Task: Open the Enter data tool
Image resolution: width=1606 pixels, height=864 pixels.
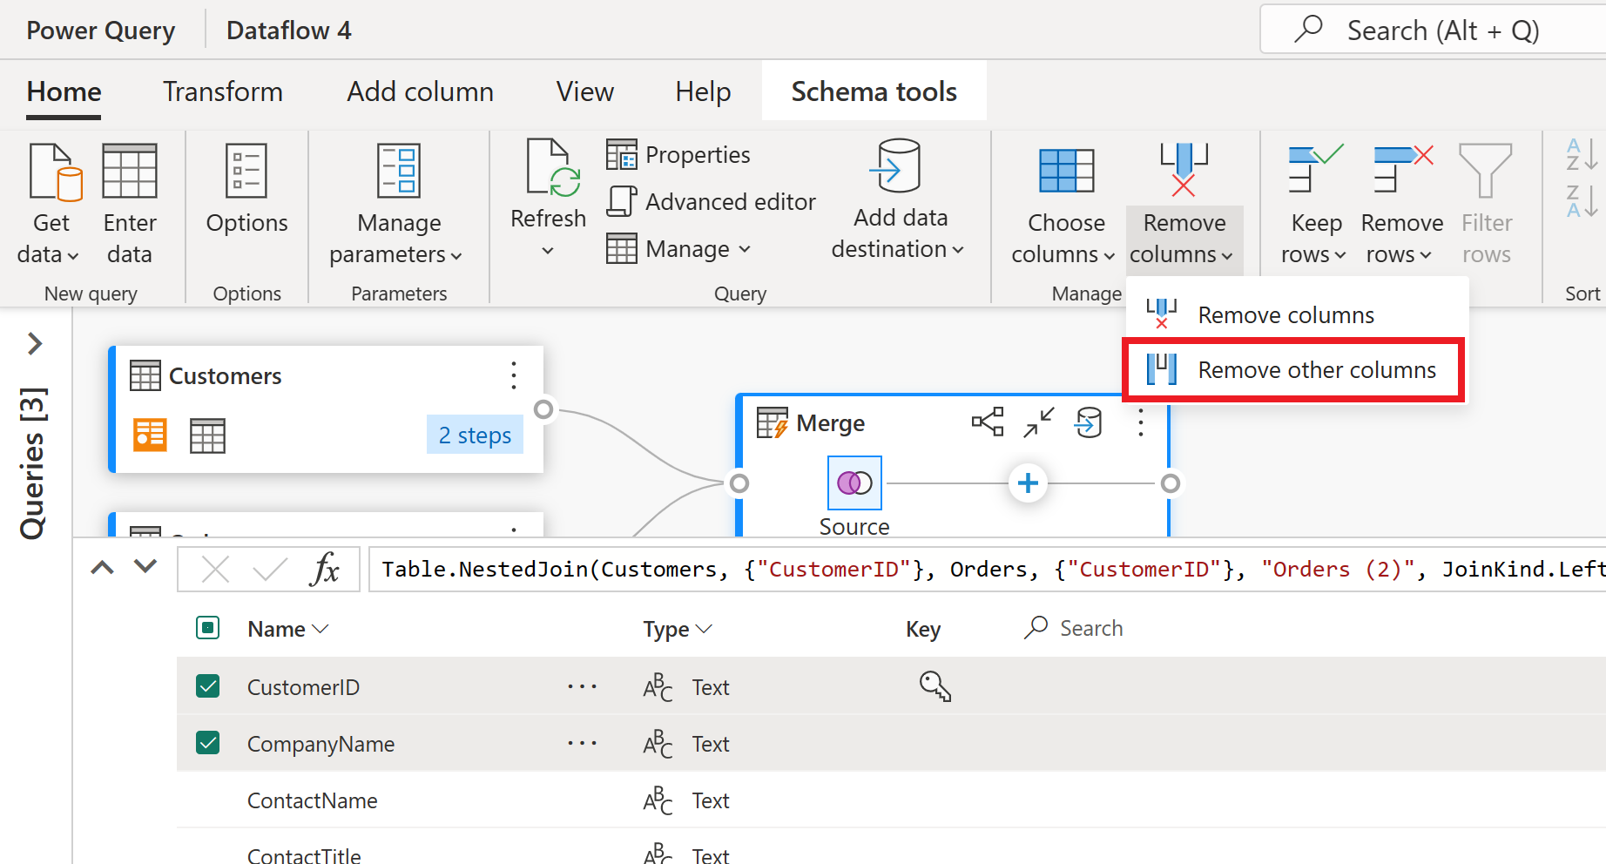Action: click(x=129, y=200)
